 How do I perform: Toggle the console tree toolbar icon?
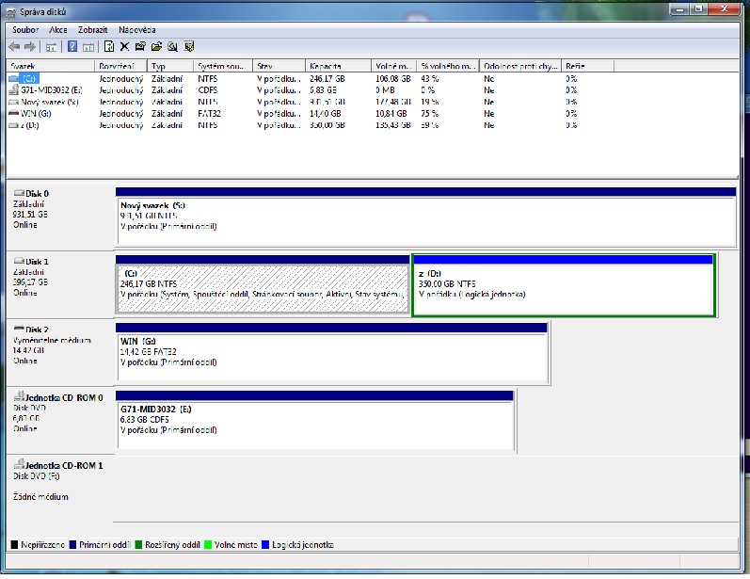51,46
